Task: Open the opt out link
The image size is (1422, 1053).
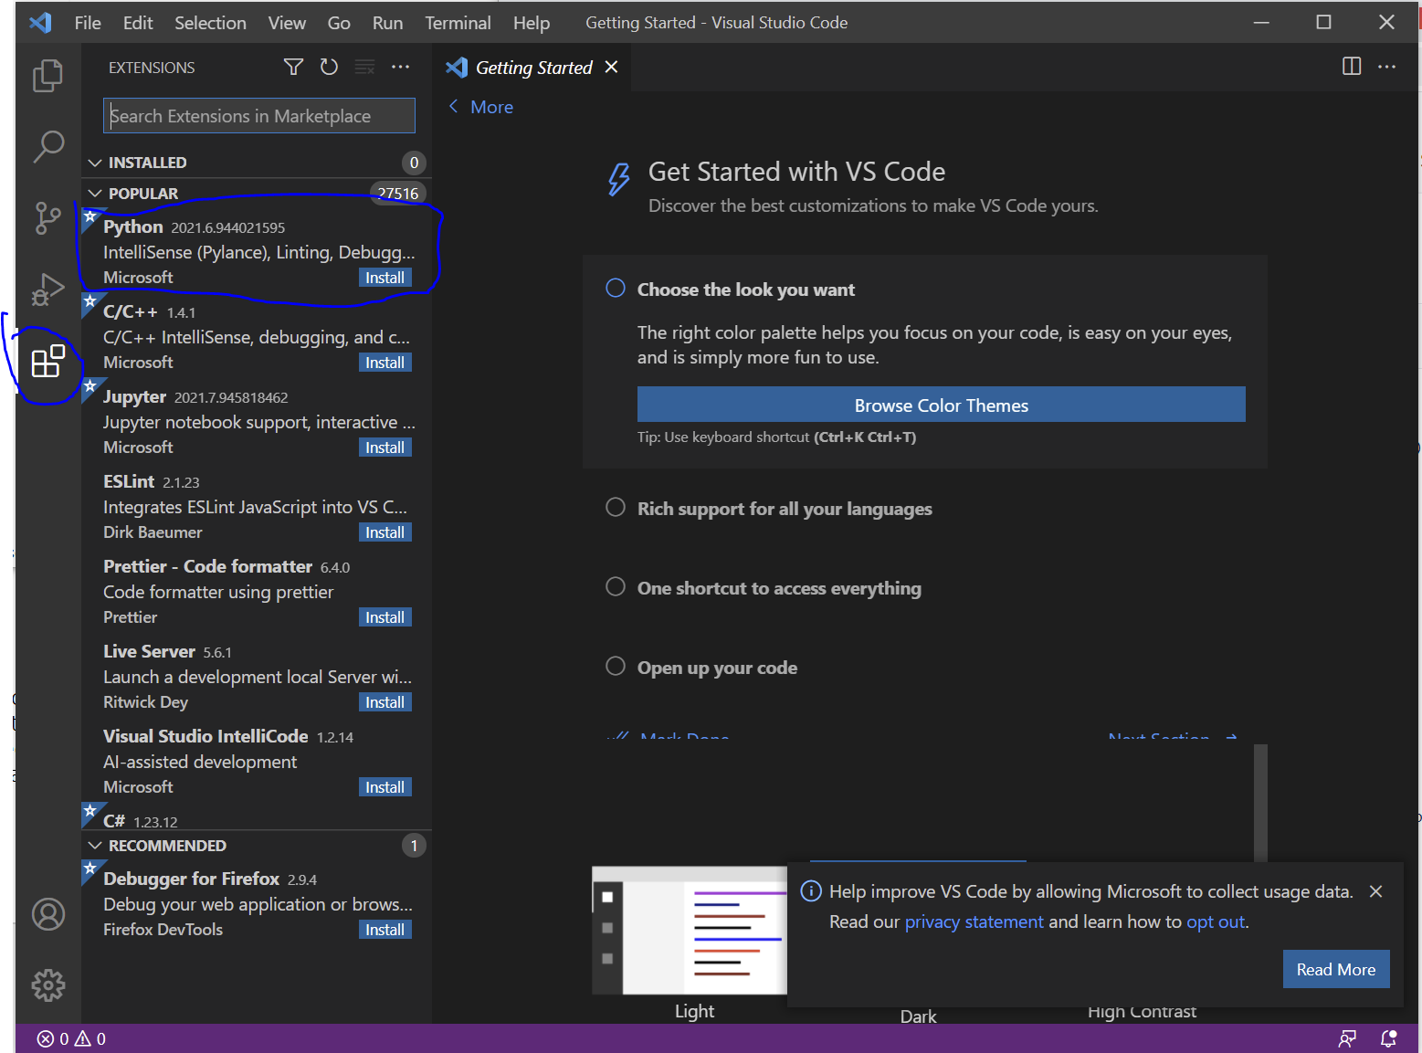Action: 1216,921
